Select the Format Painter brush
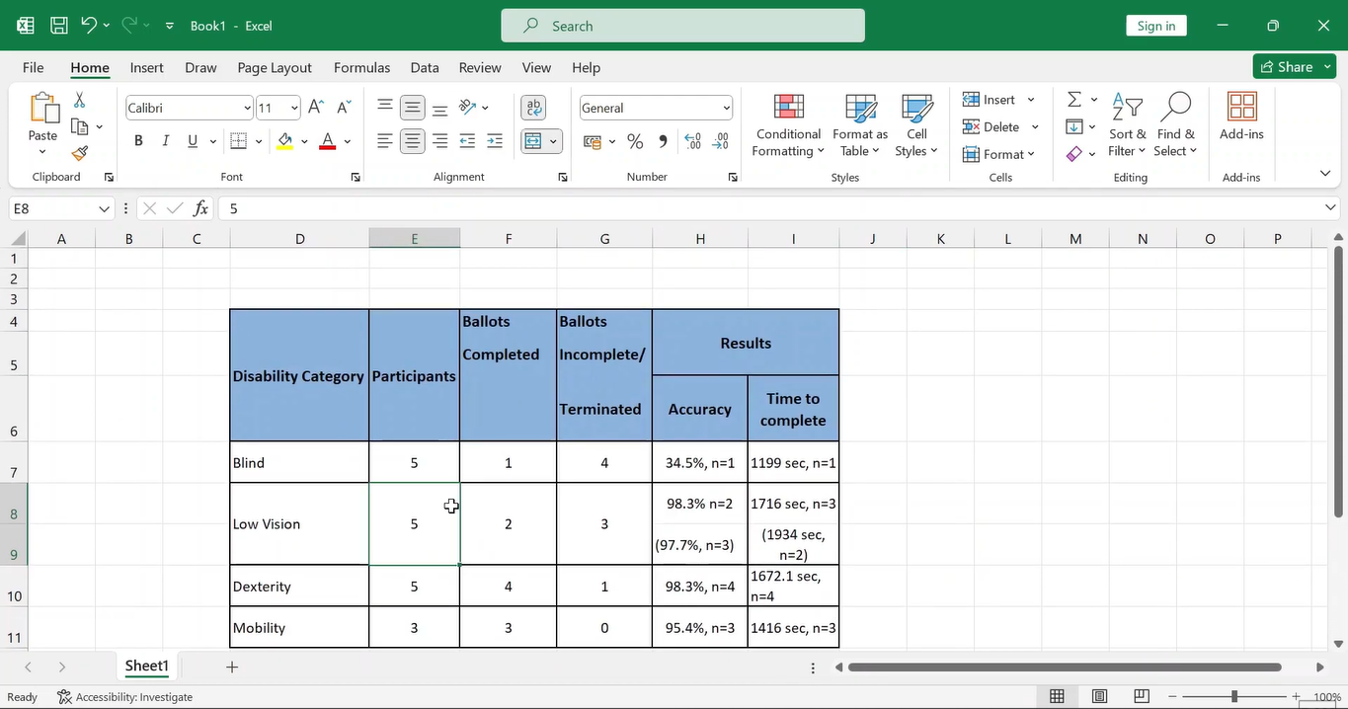This screenshot has height=709, width=1348. (80, 153)
